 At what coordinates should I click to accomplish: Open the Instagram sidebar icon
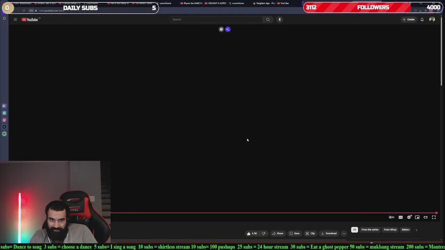click(4, 120)
